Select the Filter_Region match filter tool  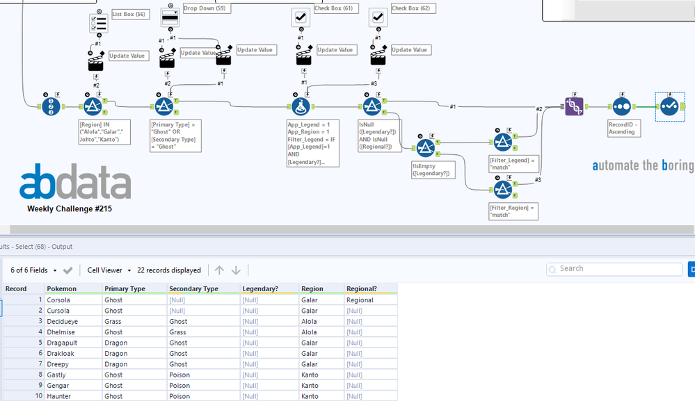point(502,190)
